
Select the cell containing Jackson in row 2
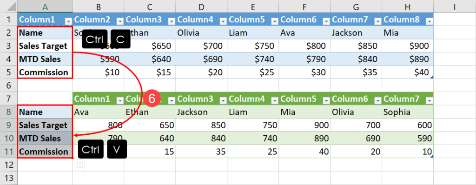[x=356, y=33]
